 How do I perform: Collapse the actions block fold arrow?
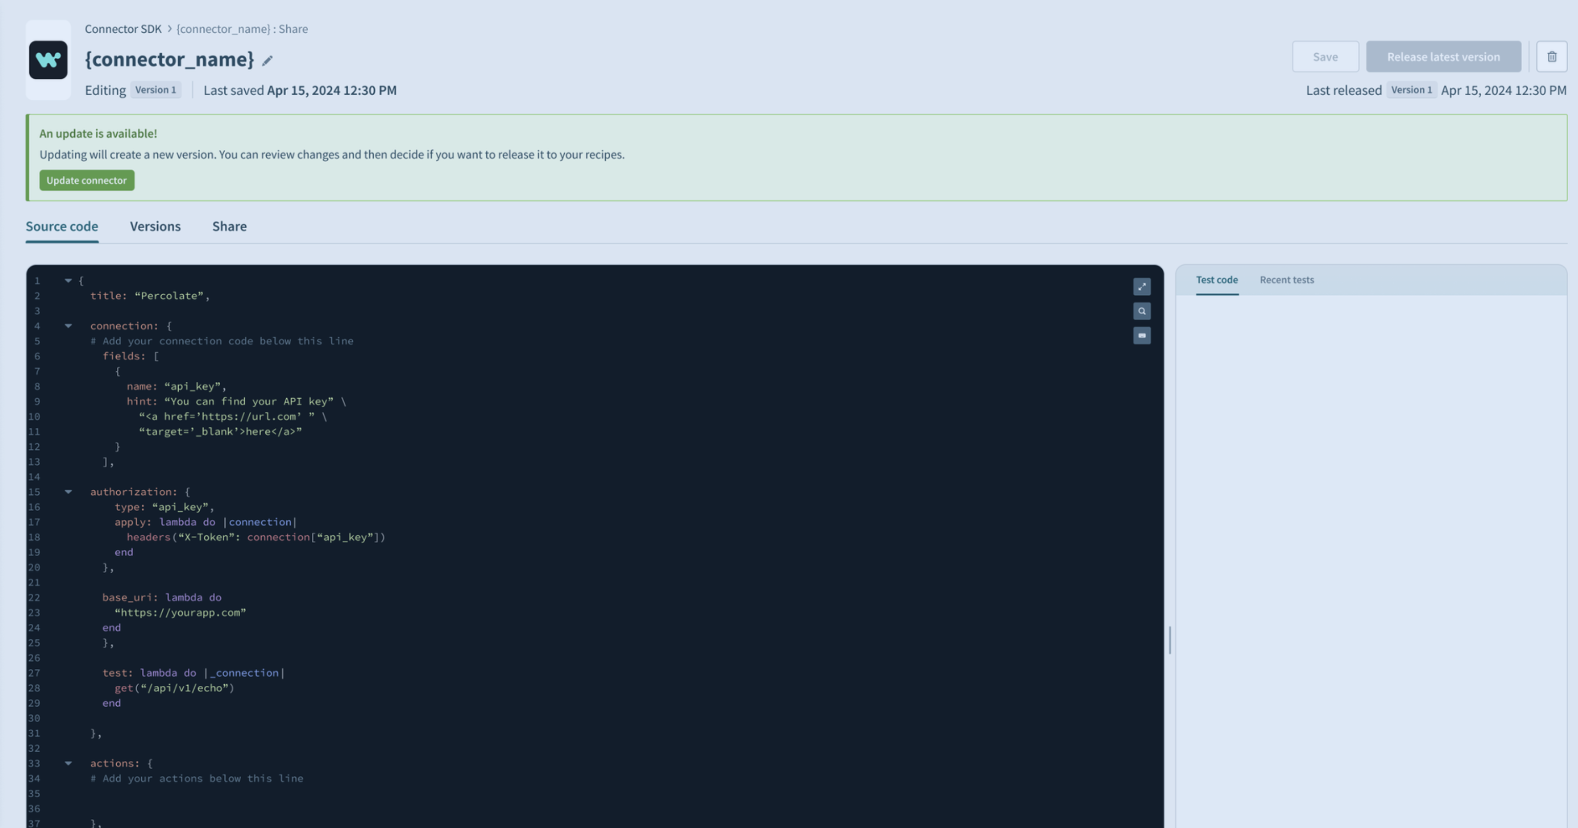(68, 763)
